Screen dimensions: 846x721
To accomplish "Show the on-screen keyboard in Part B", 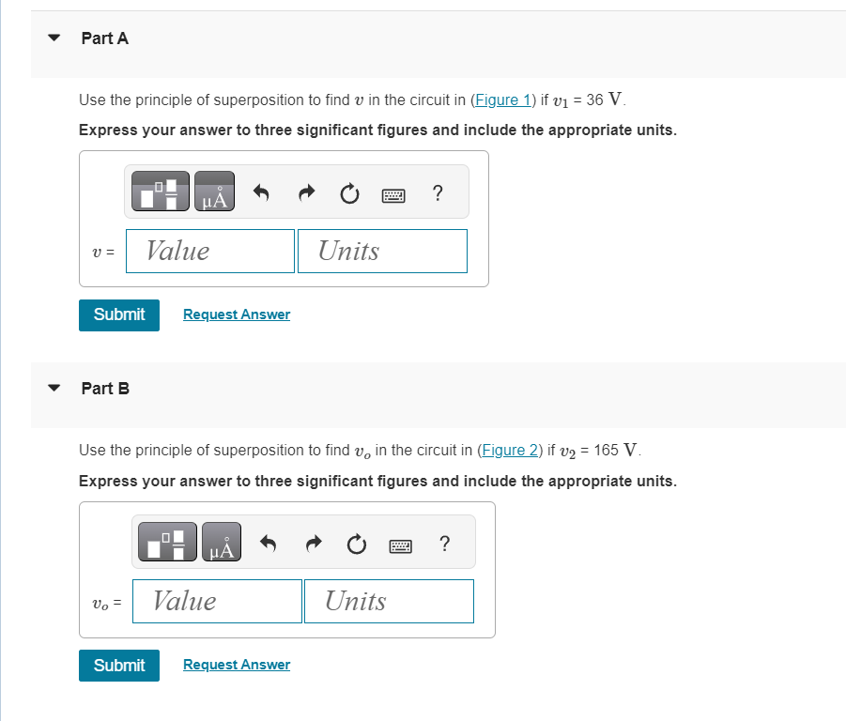I will coord(401,545).
